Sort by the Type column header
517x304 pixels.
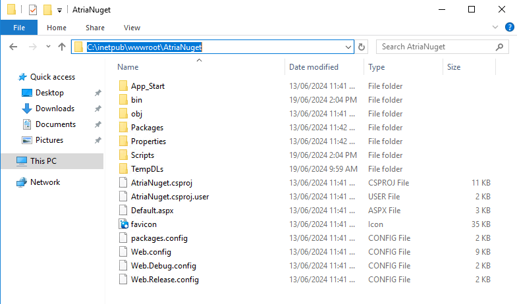(377, 67)
